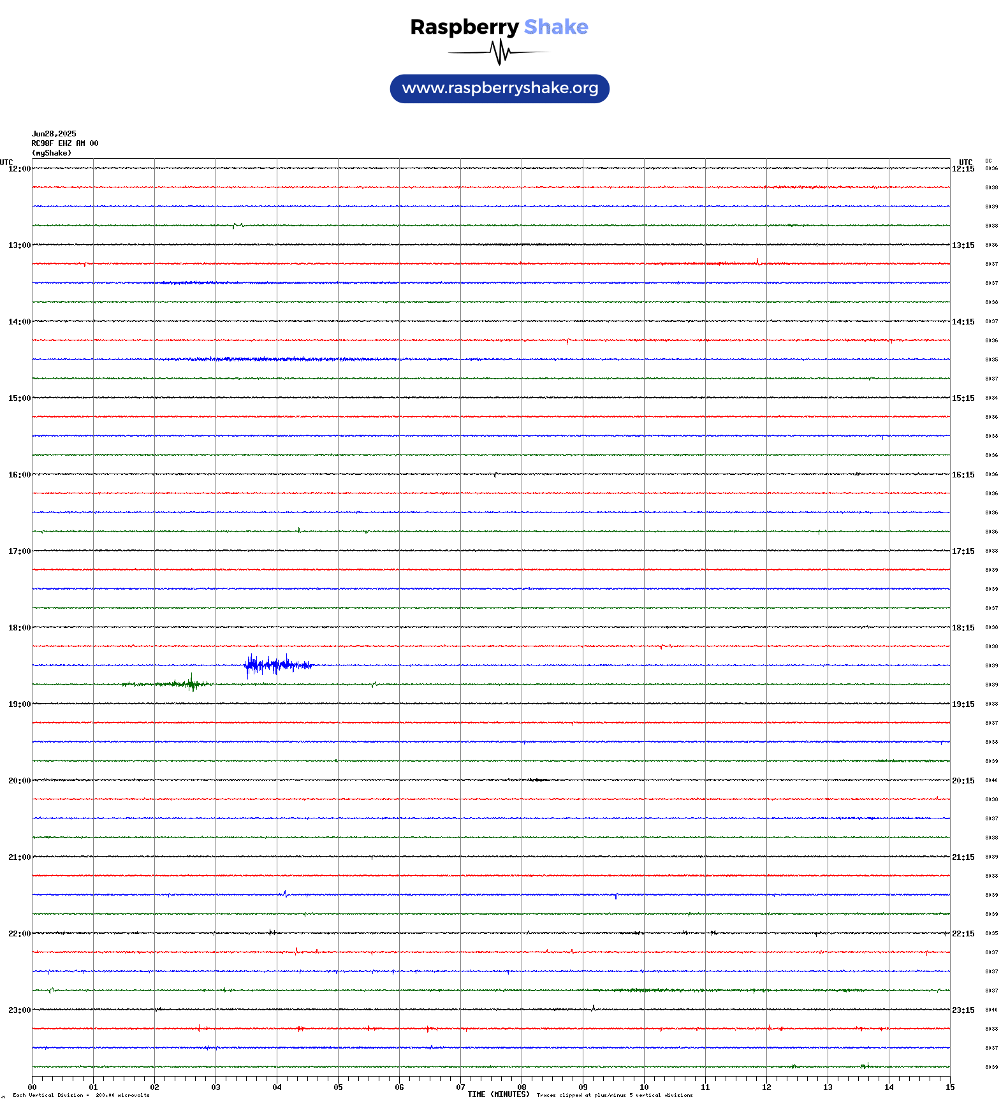Click the 15:00 row time label

[x=19, y=398]
